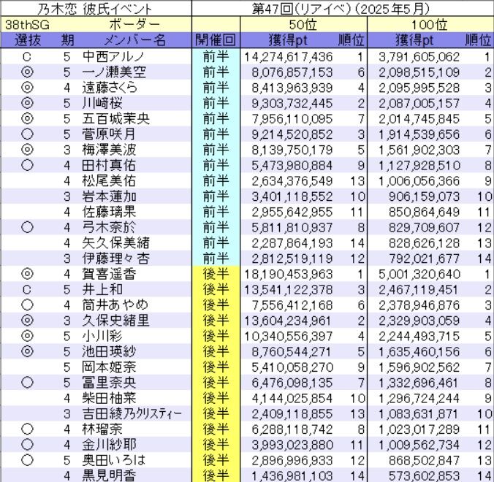Click 金川紗耶 member cell
Screen dimensions: 494x482
click(x=109, y=445)
